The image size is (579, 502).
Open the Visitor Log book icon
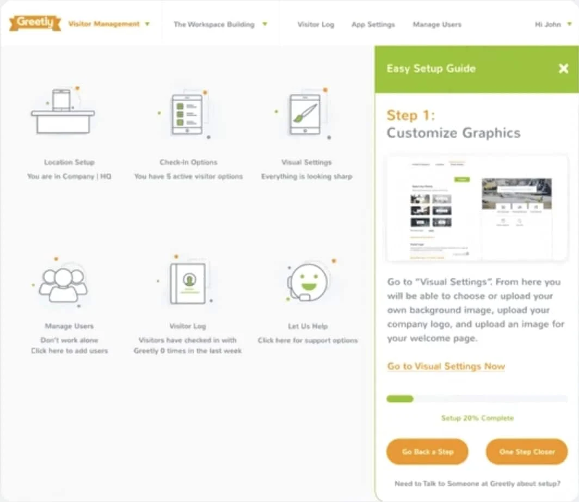click(x=188, y=283)
